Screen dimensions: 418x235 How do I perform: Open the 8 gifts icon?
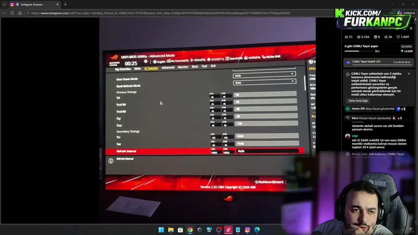pyautogui.click(x=375, y=37)
